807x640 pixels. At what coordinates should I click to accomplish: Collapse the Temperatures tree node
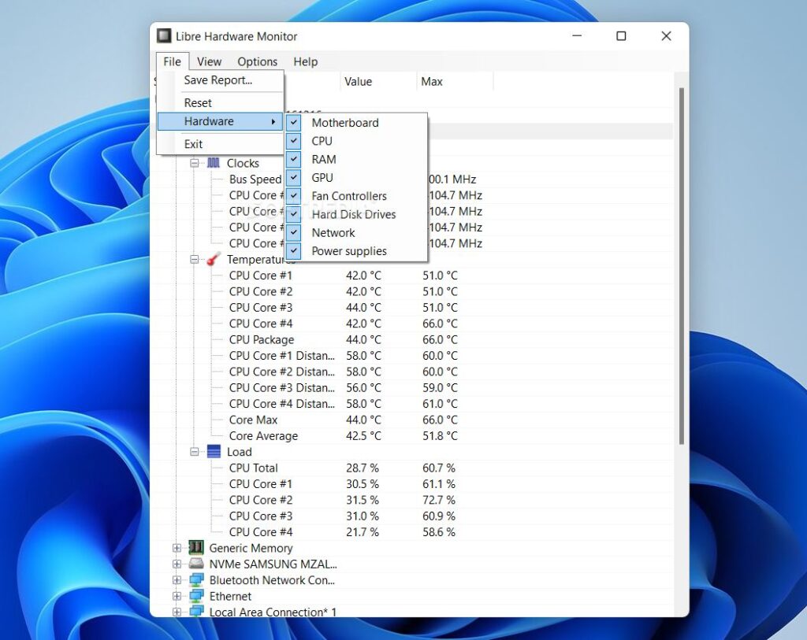click(194, 259)
